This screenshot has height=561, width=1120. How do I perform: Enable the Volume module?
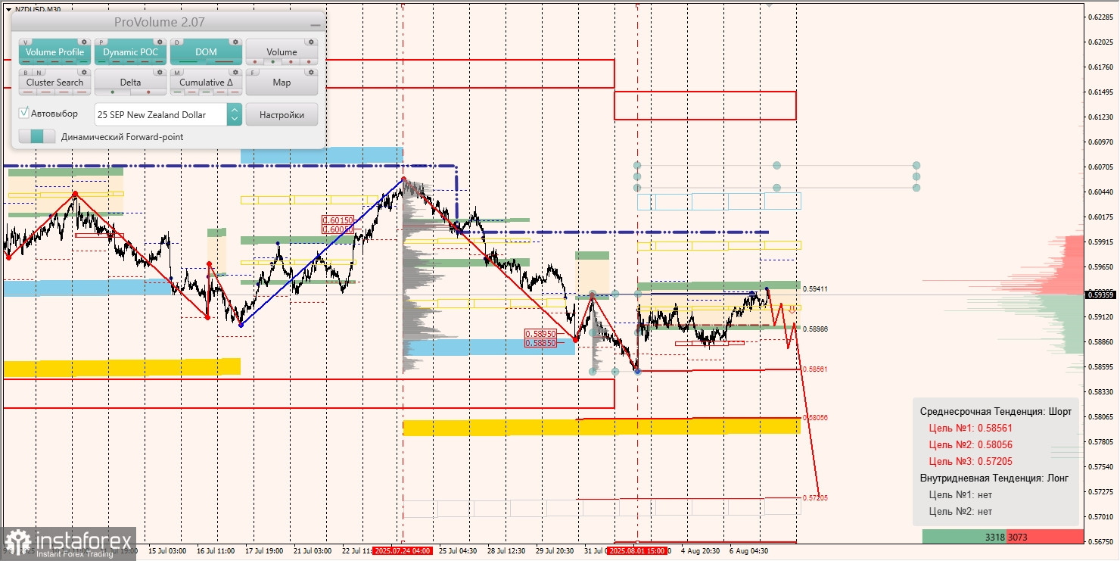point(282,52)
